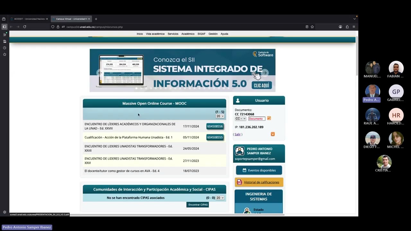This screenshot has width=411, height=231.
Task: Select participant HAROLD avatar HR
Action: coord(396,116)
